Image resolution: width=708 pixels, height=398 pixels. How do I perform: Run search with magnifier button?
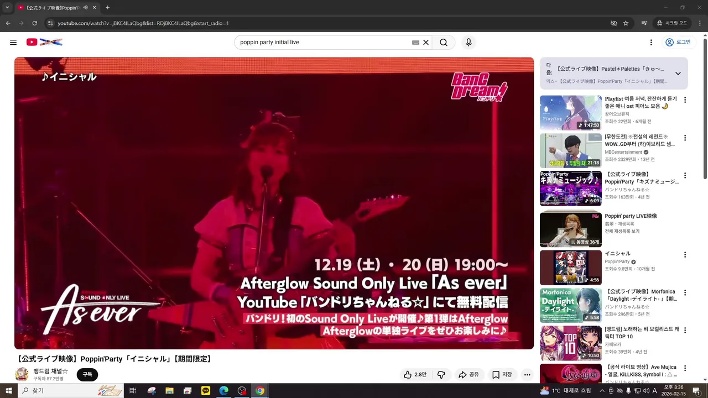click(x=444, y=43)
